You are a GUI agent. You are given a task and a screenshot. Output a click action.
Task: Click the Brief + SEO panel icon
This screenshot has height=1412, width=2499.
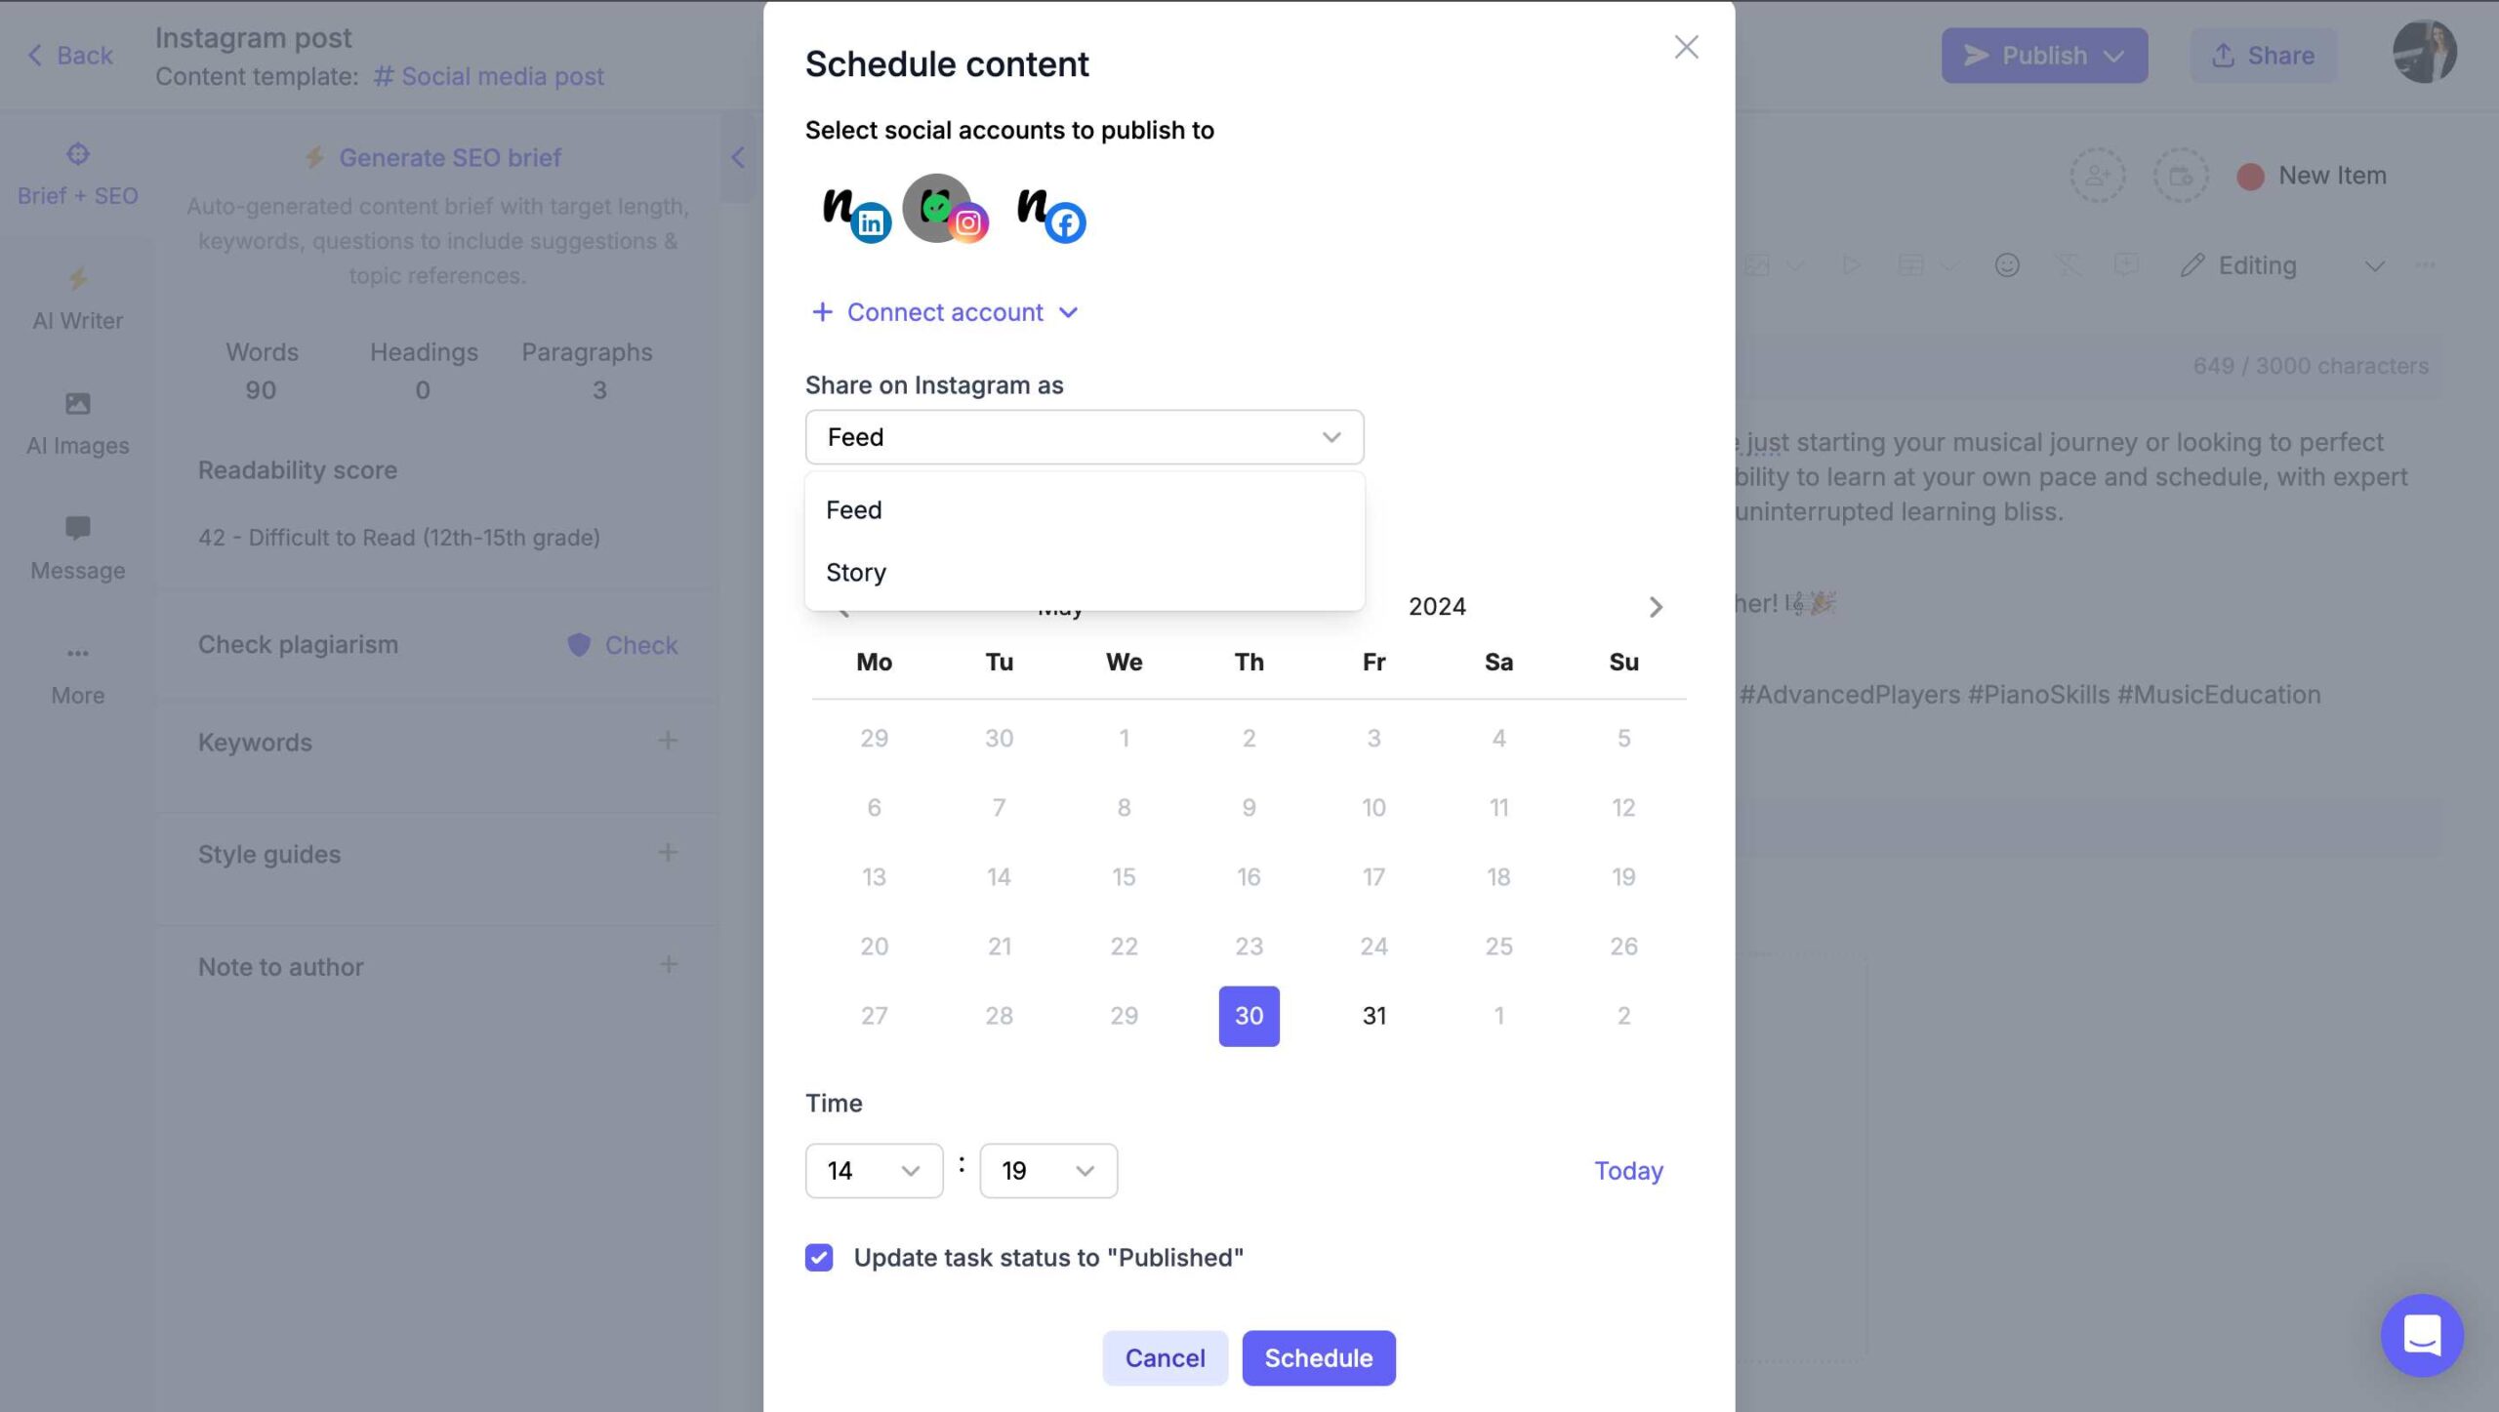(x=77, y=154)
